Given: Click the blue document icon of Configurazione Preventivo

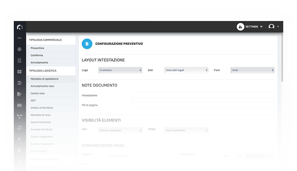Looking at the screenshot, I should coord(87,44).
